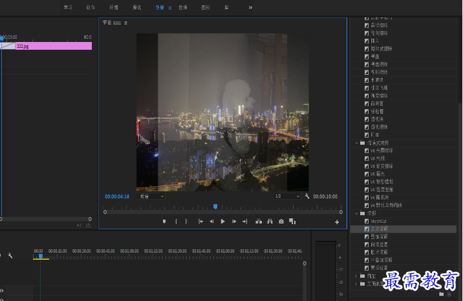Collapse the 溶解 folder
This screenshot has width=463, height=301.
coord(356,213)
